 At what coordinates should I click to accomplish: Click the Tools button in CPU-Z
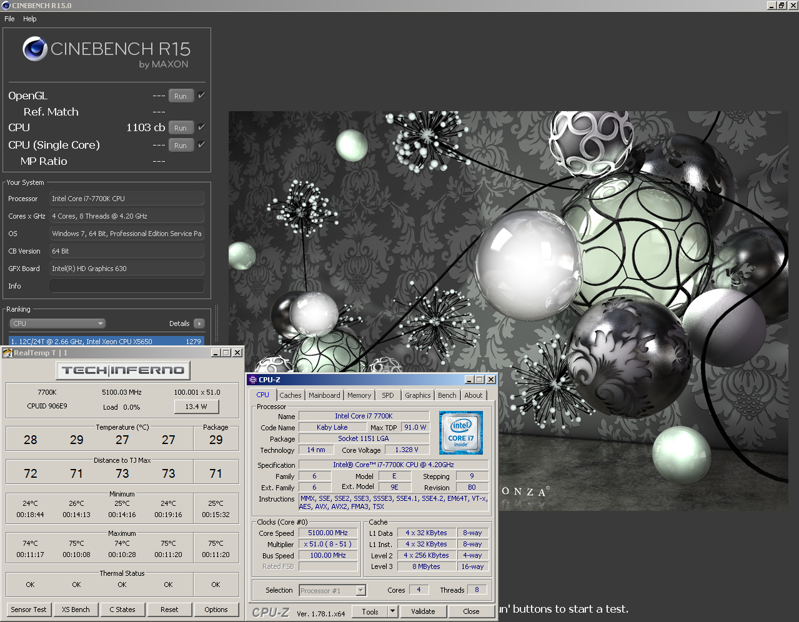pos(370,611)
